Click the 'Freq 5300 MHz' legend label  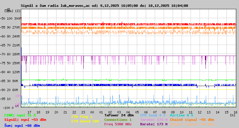click(118, 124)
